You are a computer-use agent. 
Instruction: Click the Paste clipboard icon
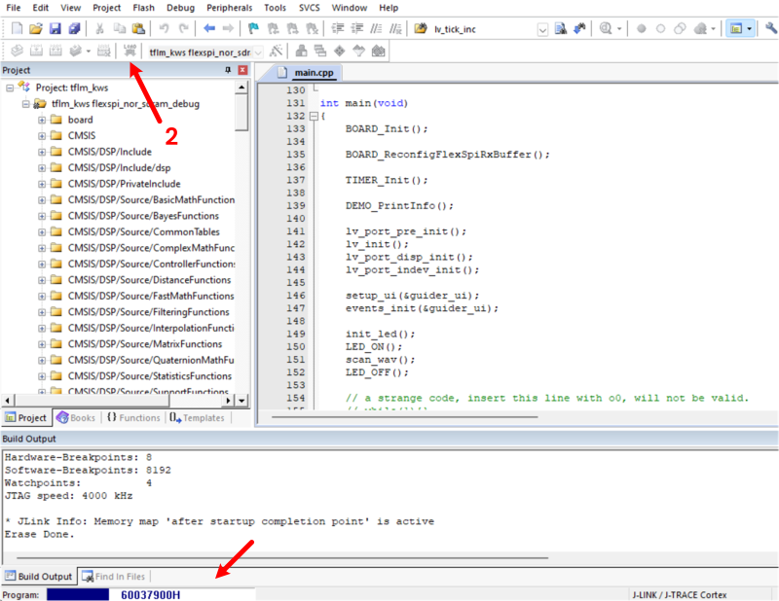tap(138, 29)
